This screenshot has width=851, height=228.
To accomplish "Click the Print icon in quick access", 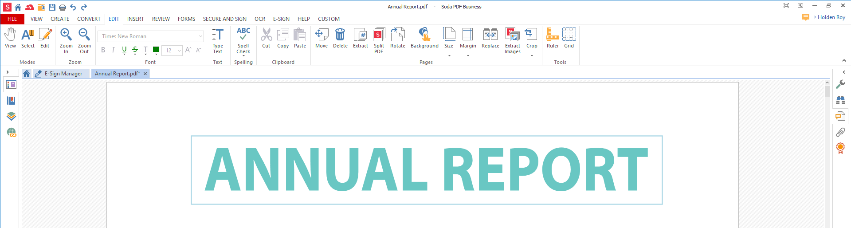I will pyautogui.click(x=63, y=7).
